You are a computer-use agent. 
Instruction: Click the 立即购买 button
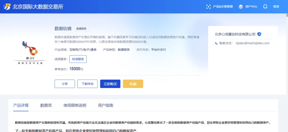pos(110,84)
